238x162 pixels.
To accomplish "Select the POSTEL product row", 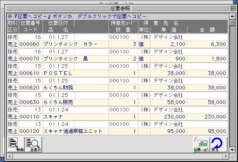I will click(x=117, y=73).
